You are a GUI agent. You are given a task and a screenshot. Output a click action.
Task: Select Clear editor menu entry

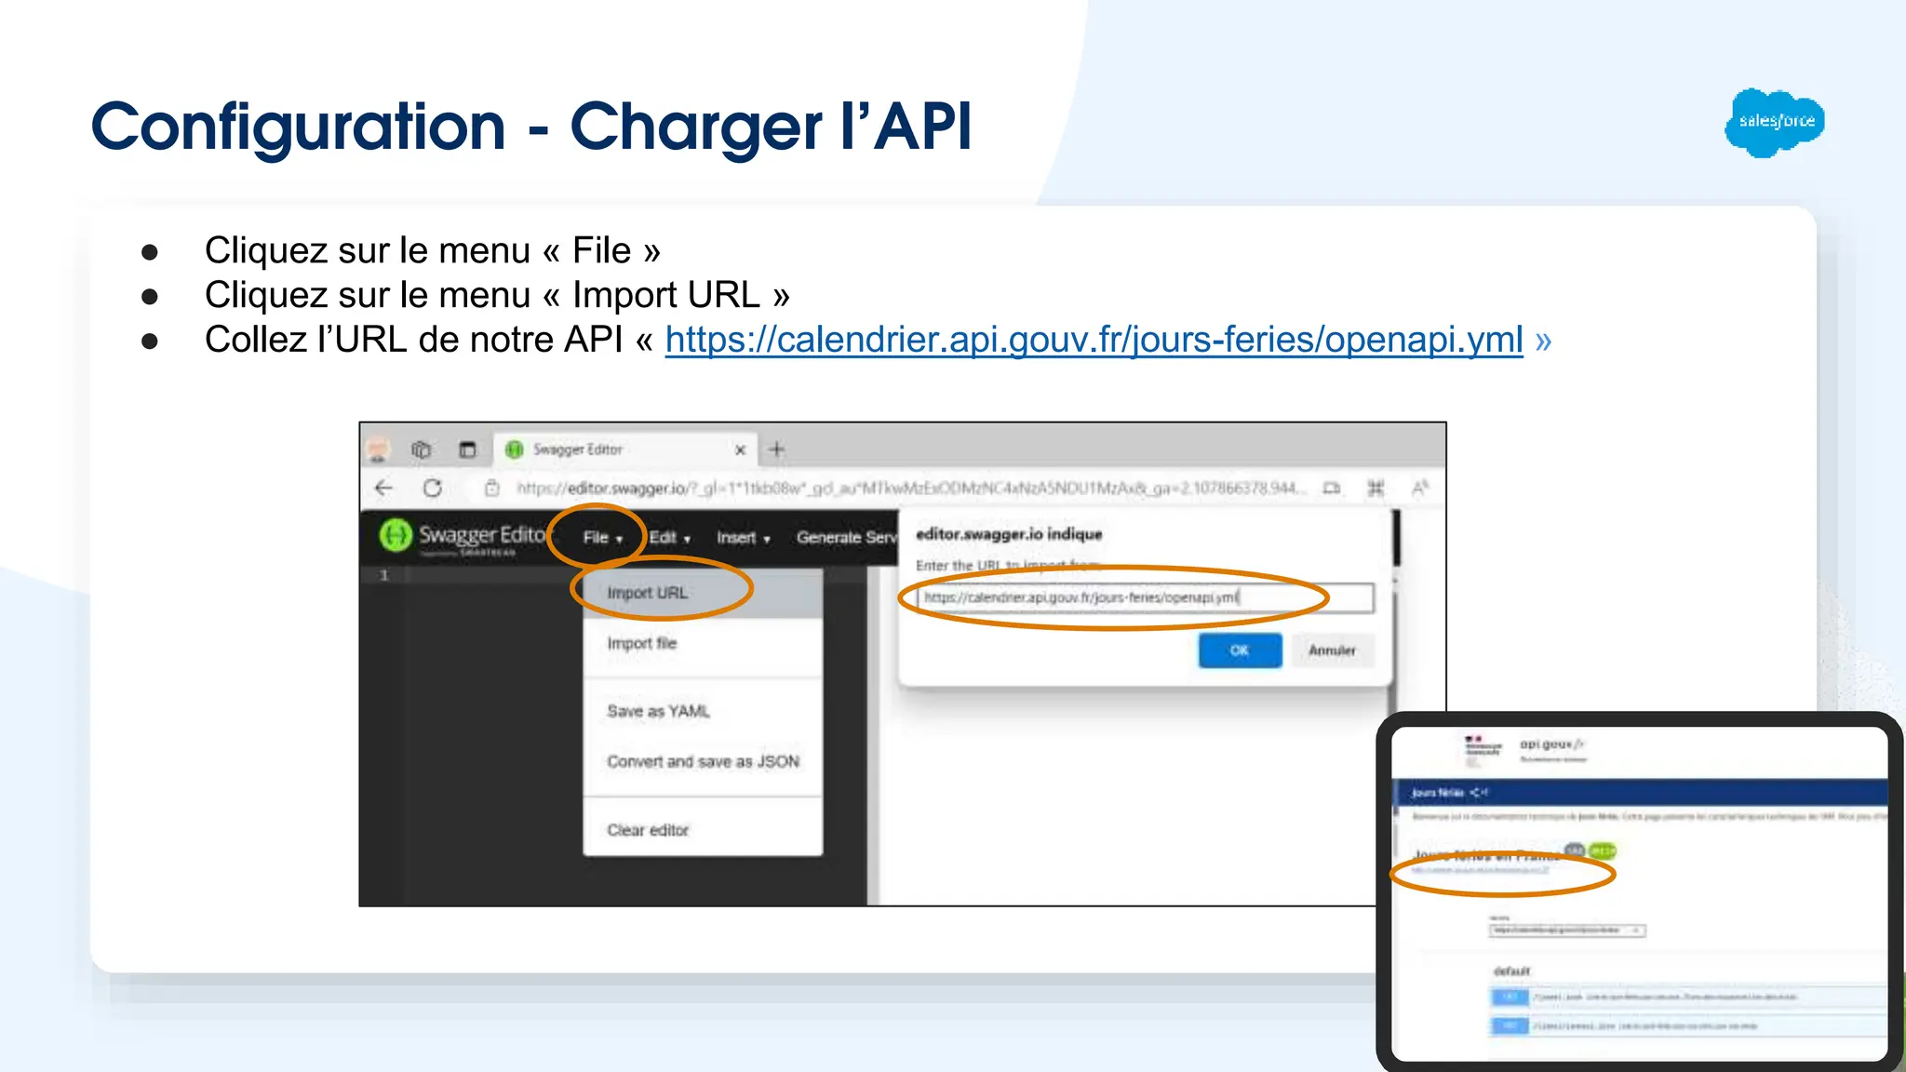(703, 830)
